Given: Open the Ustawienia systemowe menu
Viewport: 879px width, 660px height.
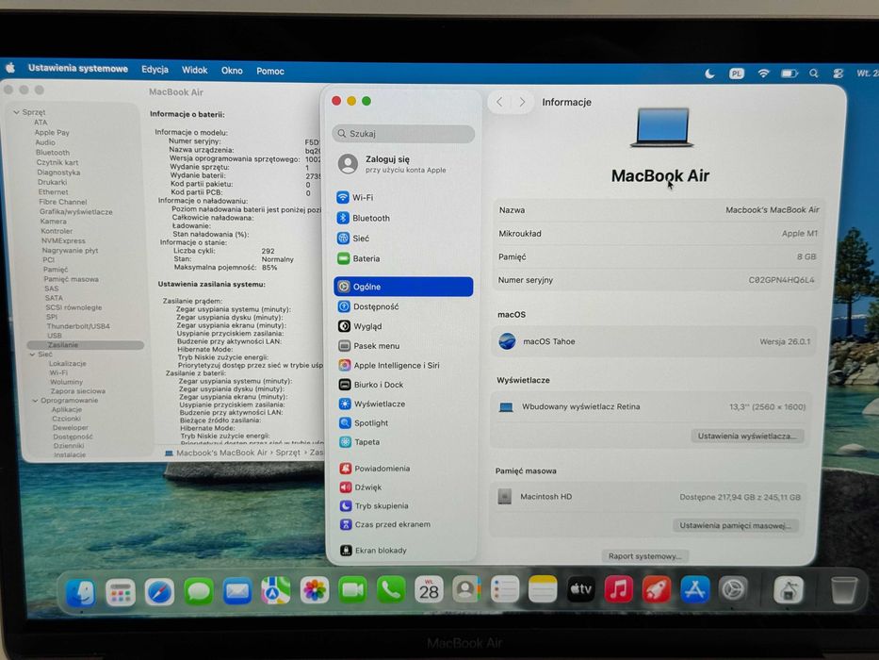Looking at the screenshot, I should pos(78,69).
